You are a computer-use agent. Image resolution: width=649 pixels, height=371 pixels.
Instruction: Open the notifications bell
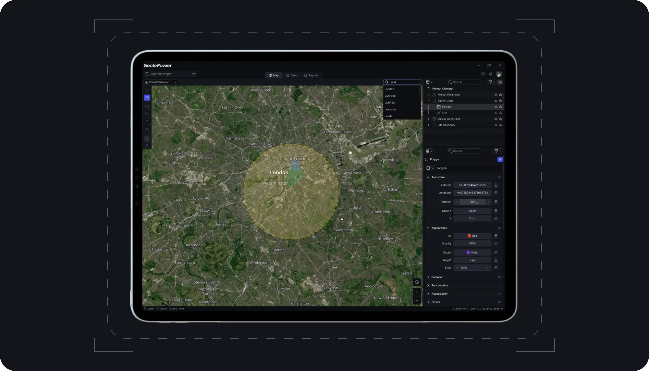click(x=491, y=74)
